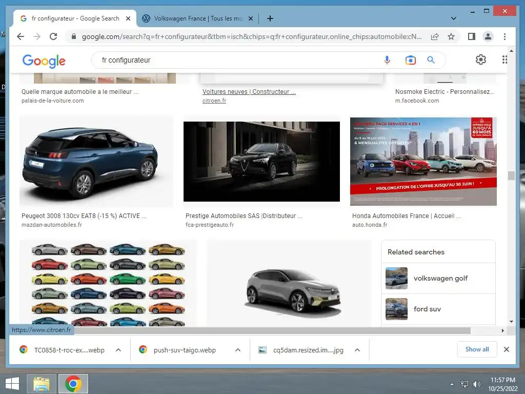Show hidden system tray icons
Screen dimensions: 525x394
coord(452,384)
